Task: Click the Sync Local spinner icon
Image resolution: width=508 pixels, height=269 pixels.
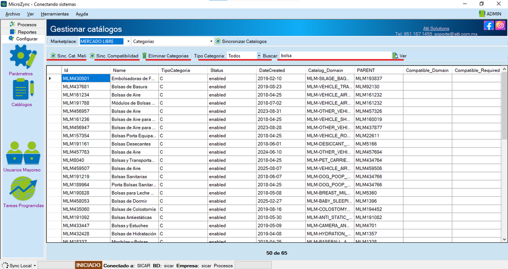Action: (5, 266)
